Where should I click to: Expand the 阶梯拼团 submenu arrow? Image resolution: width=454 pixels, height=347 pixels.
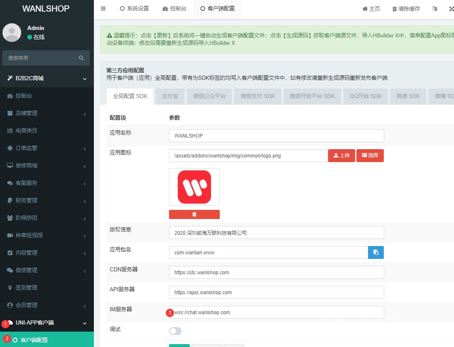pos(85,219)
